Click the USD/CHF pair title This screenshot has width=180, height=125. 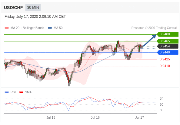point(13,8)
